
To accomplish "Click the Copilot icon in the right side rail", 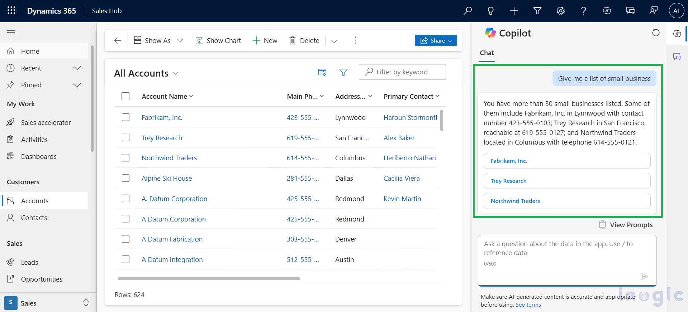I will 677,34.
